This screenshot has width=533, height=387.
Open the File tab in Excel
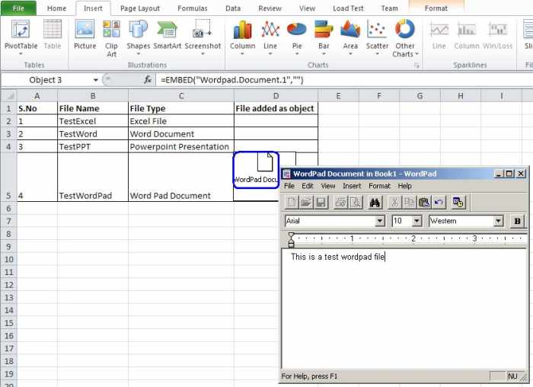18,8
